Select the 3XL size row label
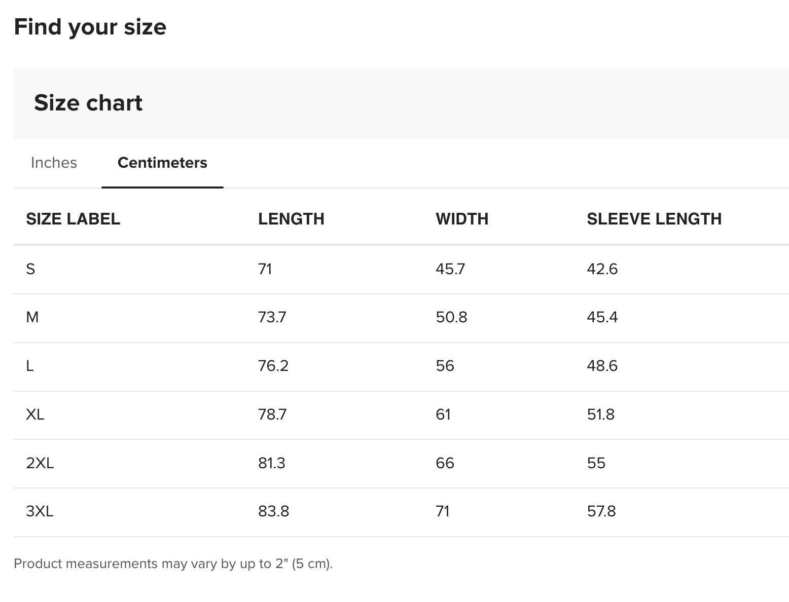 40,511
